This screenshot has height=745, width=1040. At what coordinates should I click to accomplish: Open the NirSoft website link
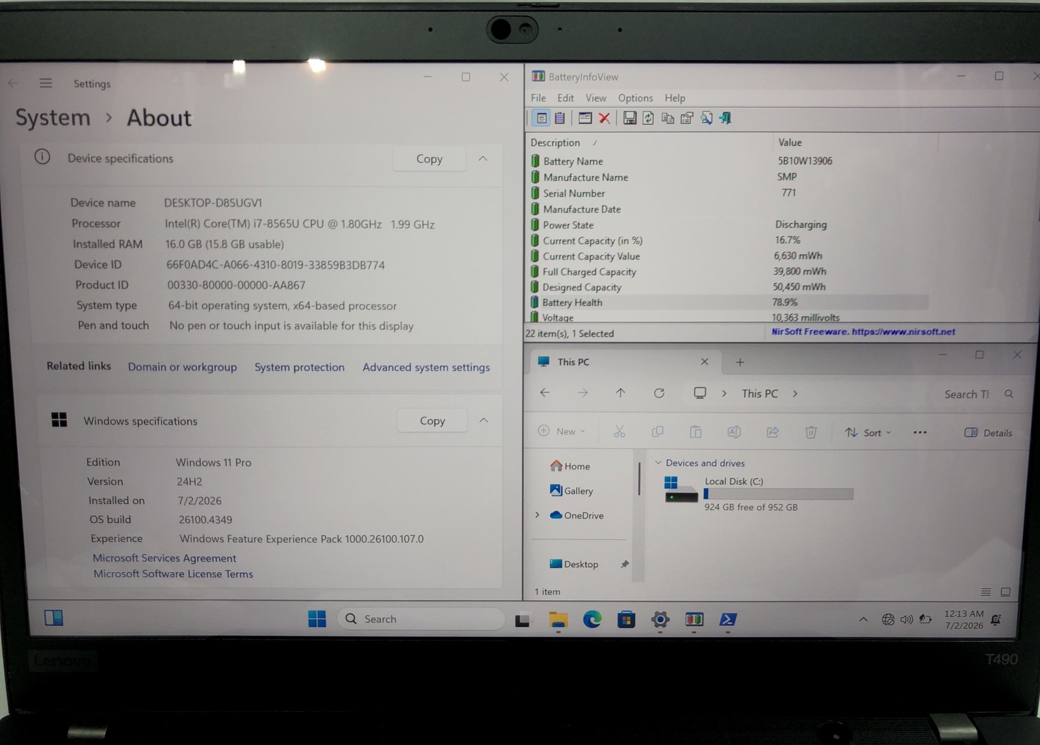pyautogui.click(x=863, y=332)
